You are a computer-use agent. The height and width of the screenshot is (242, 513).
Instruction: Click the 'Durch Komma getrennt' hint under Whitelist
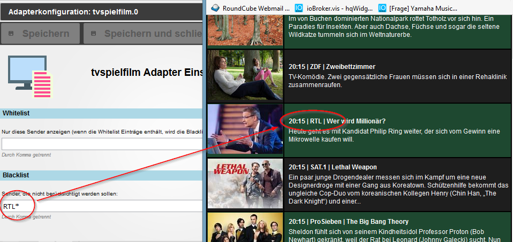[x=26, y=155]
